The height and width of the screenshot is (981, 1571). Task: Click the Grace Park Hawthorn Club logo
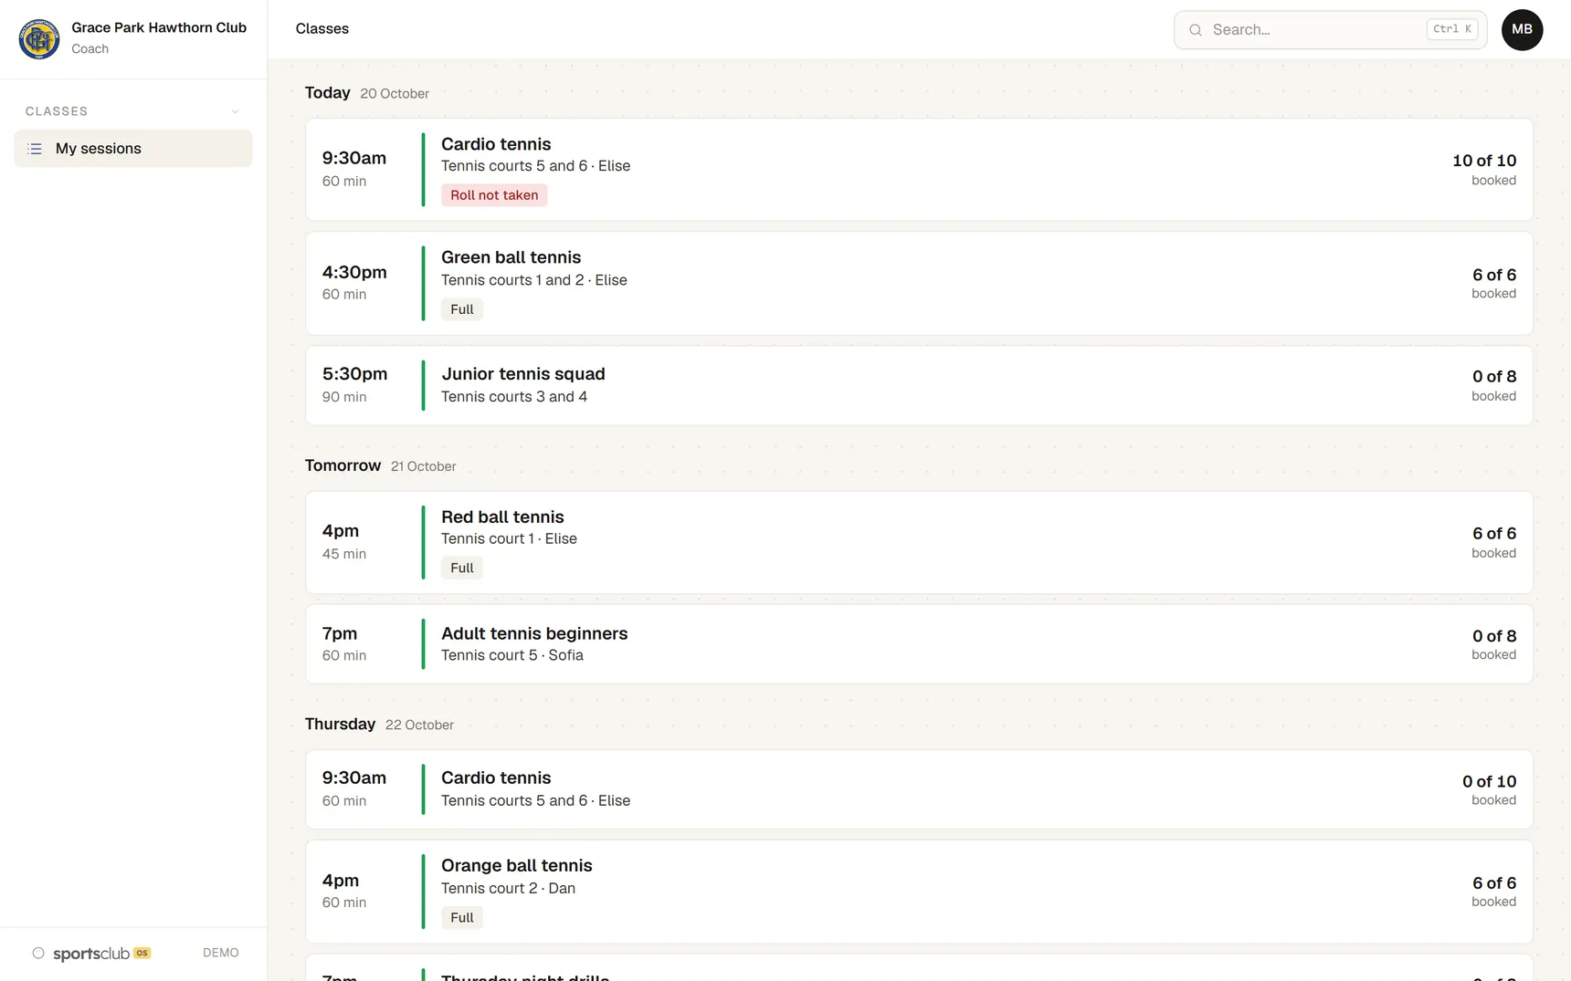click(39, 38)
